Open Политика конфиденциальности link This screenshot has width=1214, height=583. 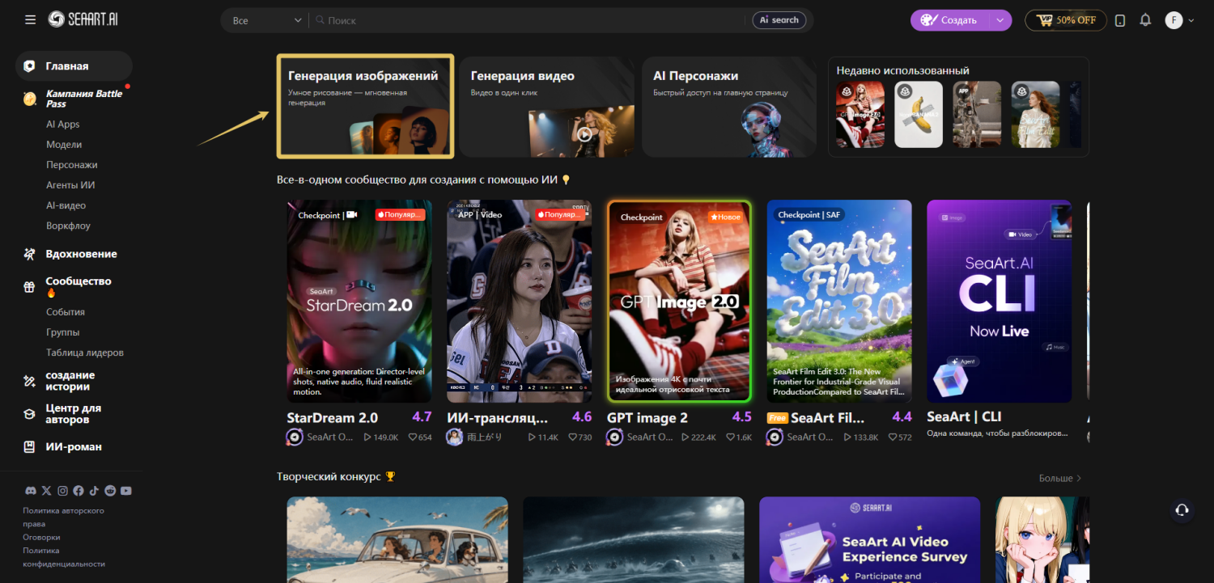click(64, 557)
